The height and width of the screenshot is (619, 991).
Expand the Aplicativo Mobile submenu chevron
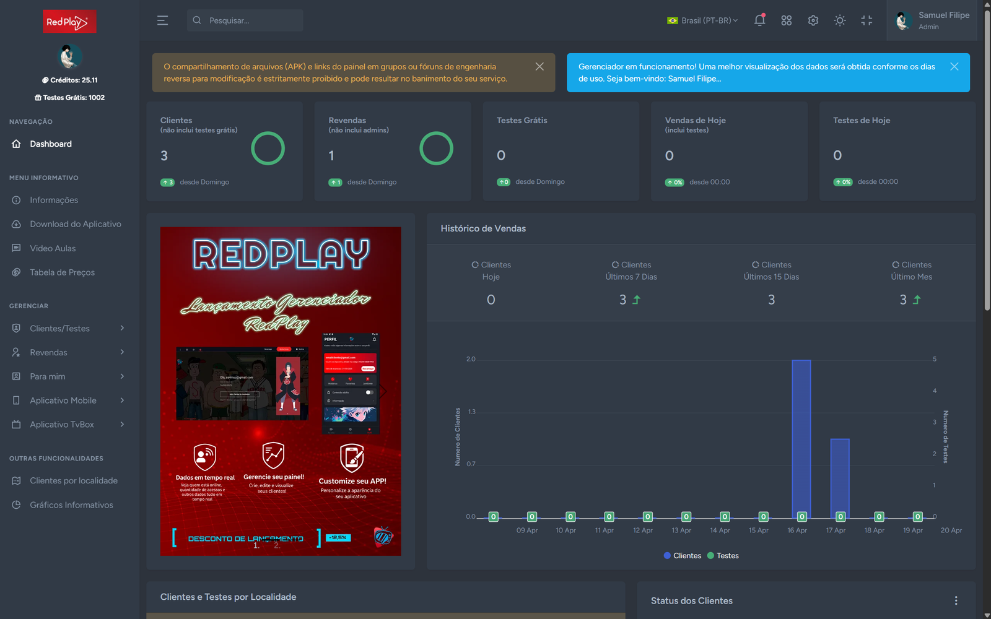[122, 400]
